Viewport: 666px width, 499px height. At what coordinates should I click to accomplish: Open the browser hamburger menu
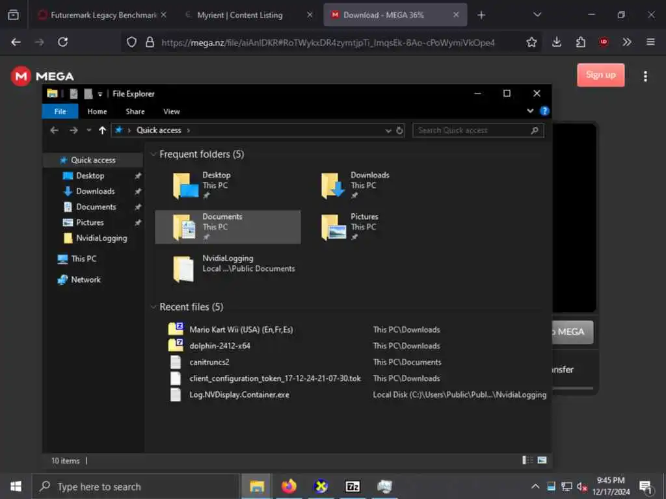[650, 42]
